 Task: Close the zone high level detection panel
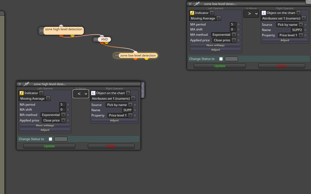click(x=20, y=84)
